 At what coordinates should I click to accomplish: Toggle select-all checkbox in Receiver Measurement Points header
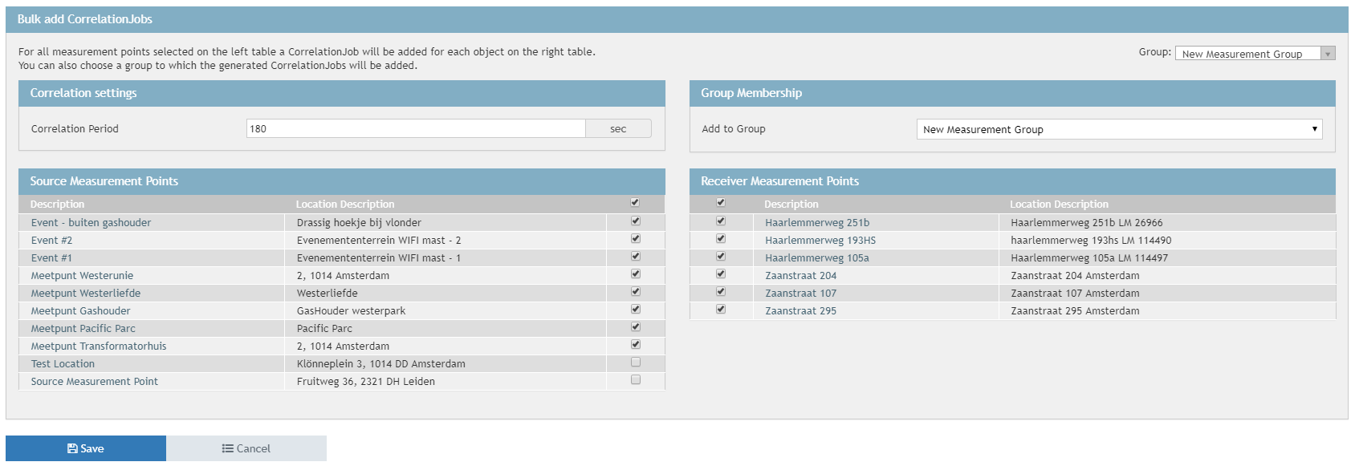click(x=721, y=203)
